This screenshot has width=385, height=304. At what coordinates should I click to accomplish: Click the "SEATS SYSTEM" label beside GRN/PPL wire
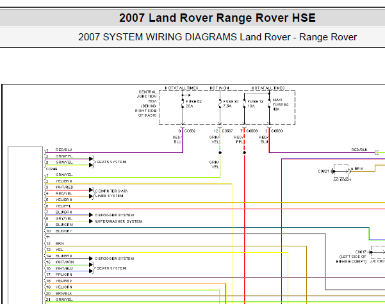[111, 162]
